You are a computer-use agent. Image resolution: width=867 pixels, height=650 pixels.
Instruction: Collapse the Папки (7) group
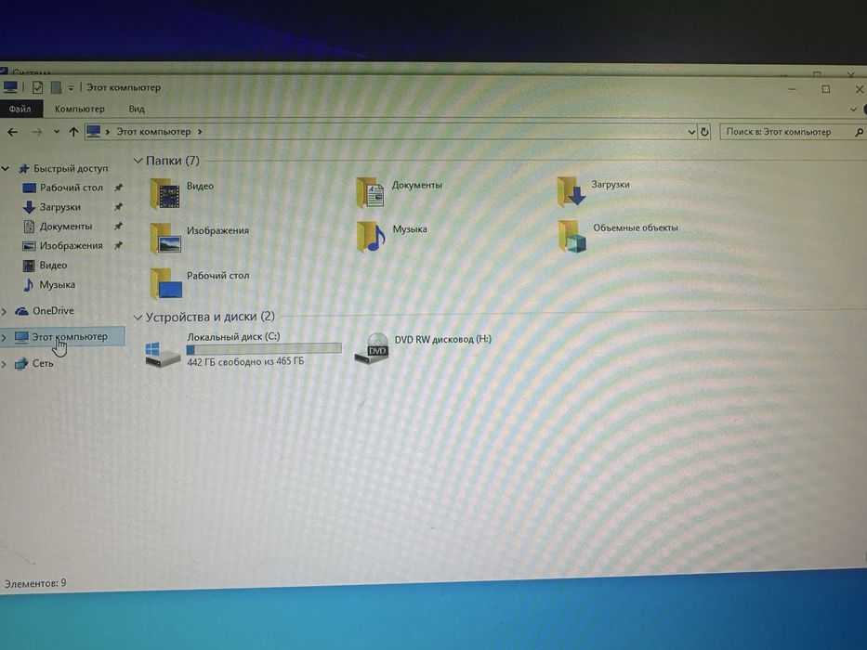coord(138,161)
